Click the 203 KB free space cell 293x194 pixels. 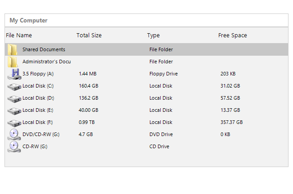(x=228, y=74)
